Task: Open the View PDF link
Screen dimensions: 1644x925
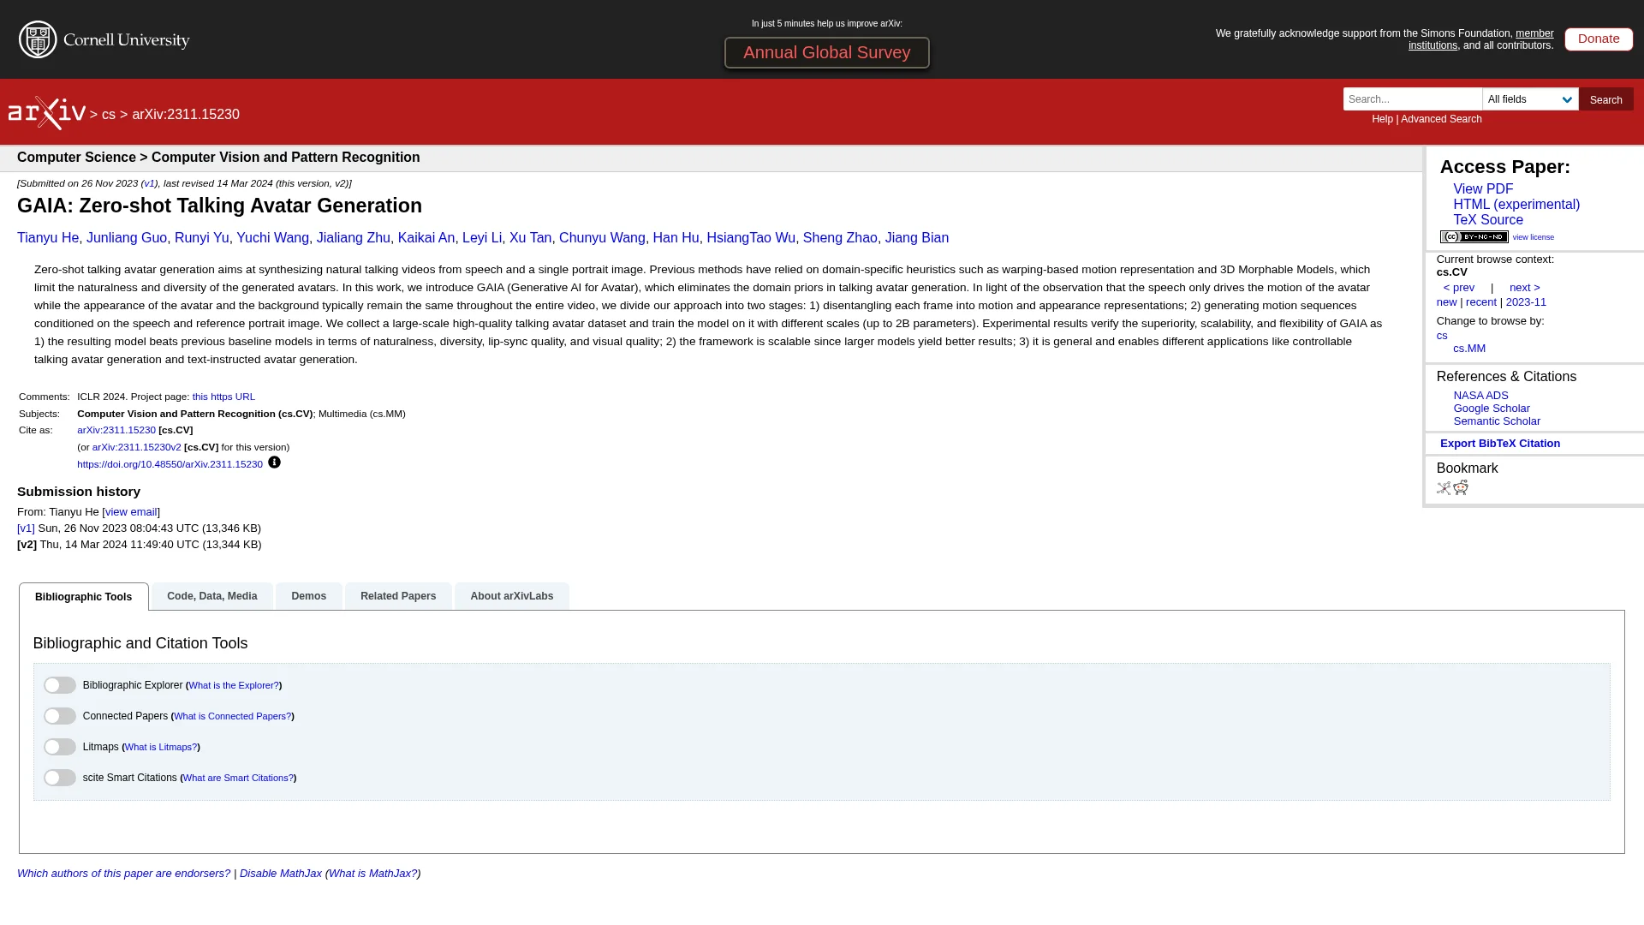Action: coord(1483,189)
